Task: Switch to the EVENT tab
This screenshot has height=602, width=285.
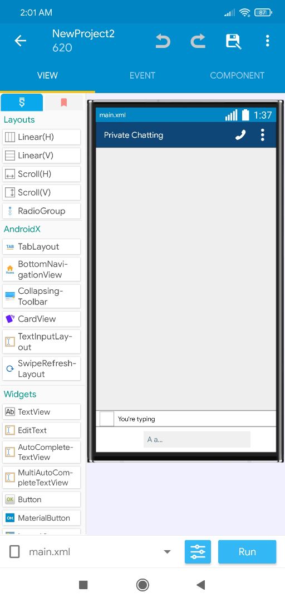Action: [142, 75]
